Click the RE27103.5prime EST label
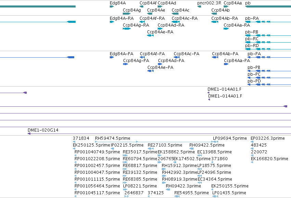 pyautogui.click(x=165, y=145)
